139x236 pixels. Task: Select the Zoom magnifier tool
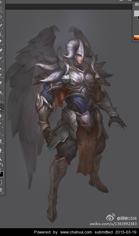(x=1, y=158)
